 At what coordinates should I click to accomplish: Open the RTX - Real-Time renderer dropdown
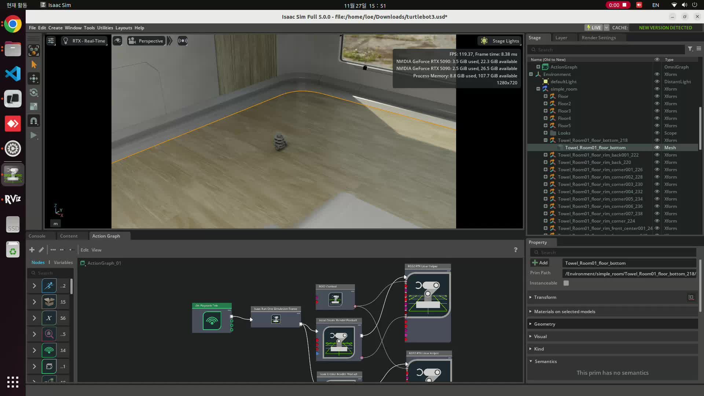click(84, 41)
